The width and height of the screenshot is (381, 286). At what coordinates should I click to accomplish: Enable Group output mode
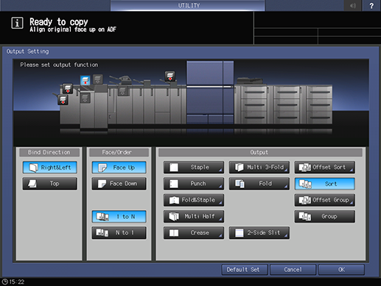(x=325, y=217)
